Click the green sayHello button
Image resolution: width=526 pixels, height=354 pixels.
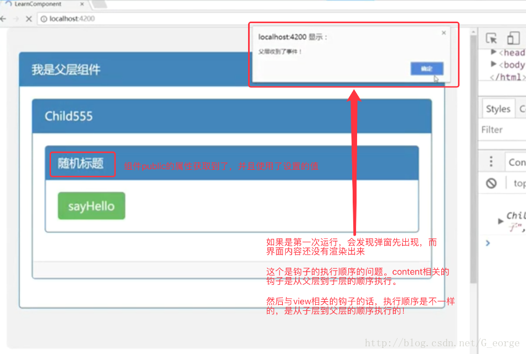pyautogui.click(x=91, y=206)
